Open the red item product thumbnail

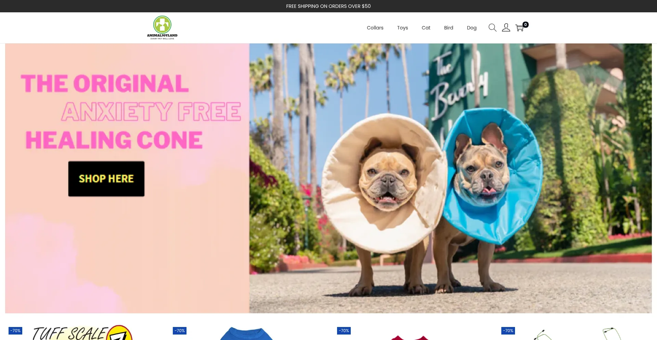[410, 337]
